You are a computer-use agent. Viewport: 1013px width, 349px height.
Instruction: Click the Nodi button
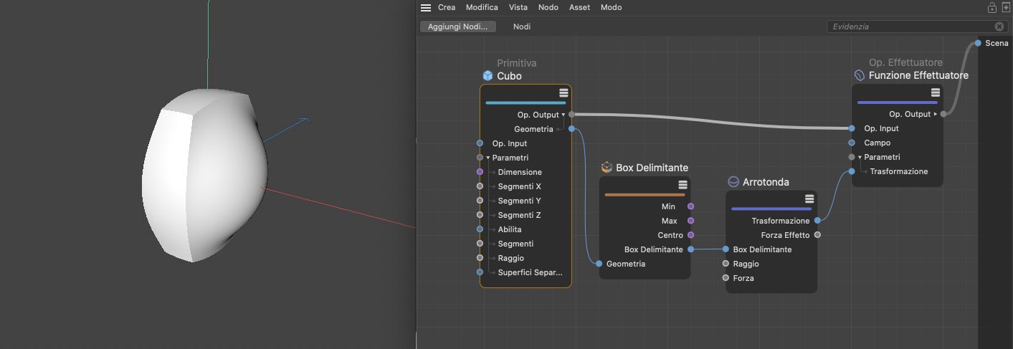coord(522,27)
